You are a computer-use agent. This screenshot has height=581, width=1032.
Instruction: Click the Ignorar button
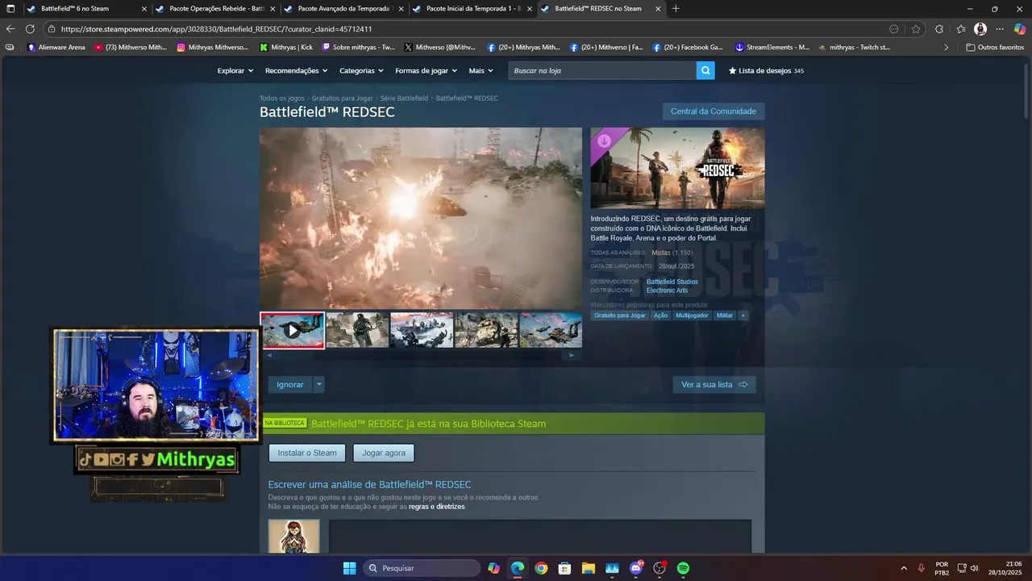point(290,385)
